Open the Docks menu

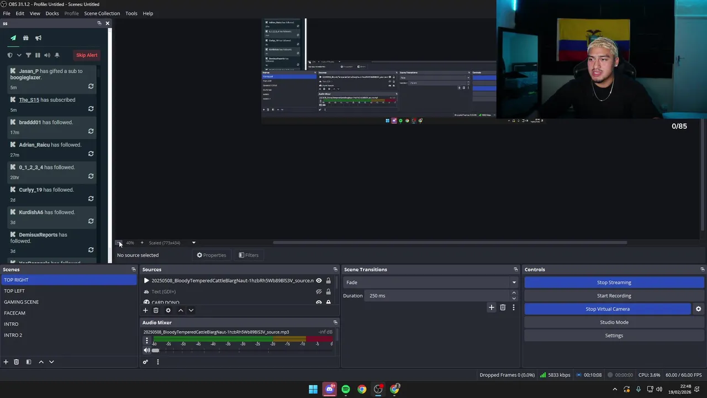pyautogui.click(x=52, y=13)
